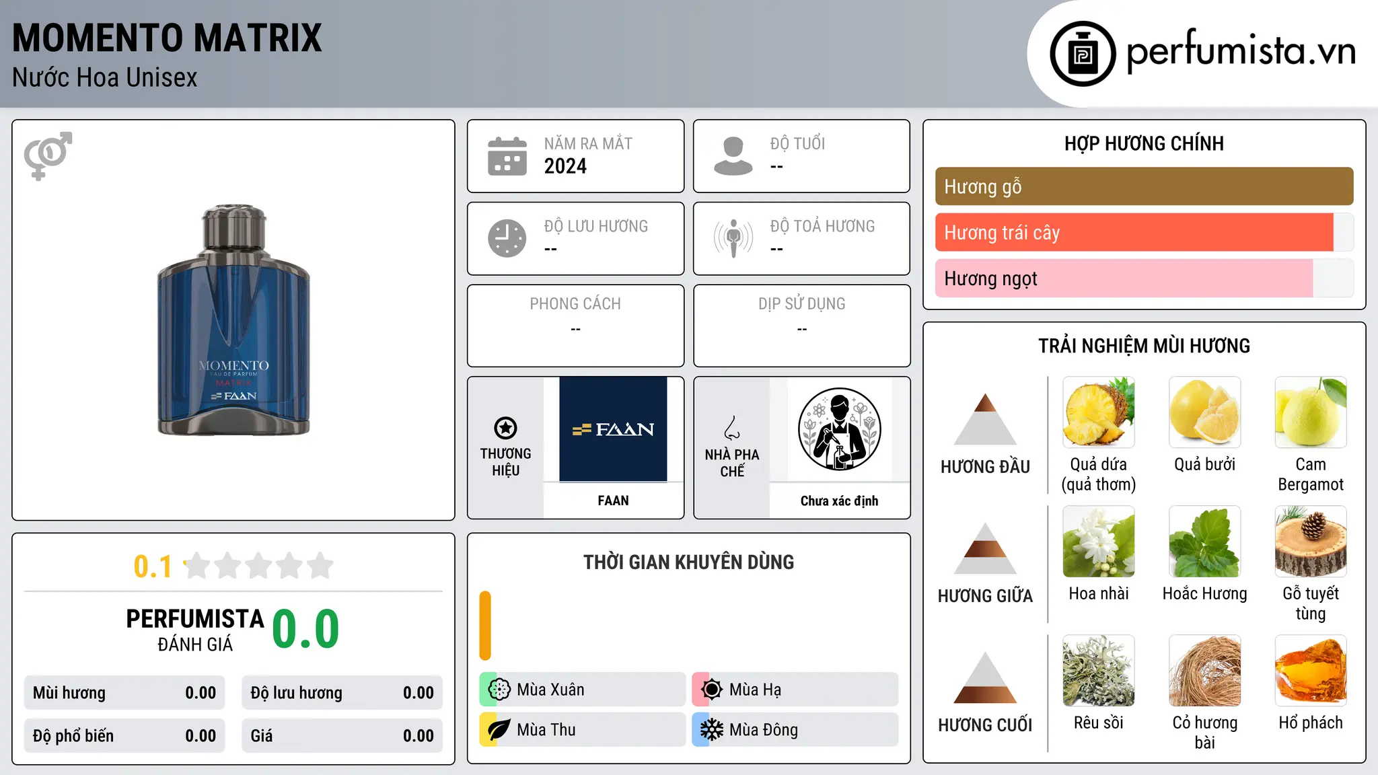The width and height of the screenshot is (1378, 775).
Task: Click the Quả bưởi note label
Action: pos(1204,464)
